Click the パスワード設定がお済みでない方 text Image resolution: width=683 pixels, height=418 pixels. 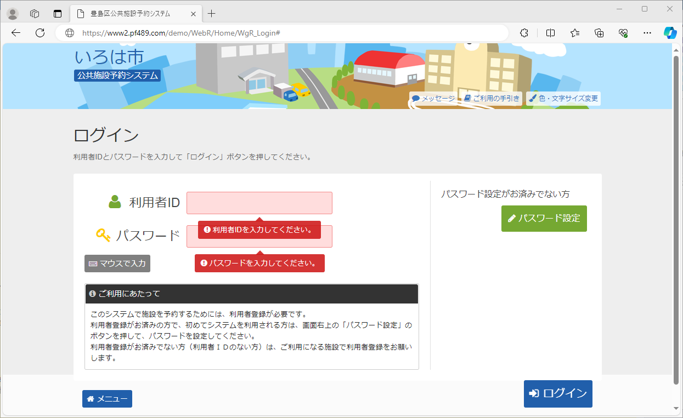[x=505, y=194]
